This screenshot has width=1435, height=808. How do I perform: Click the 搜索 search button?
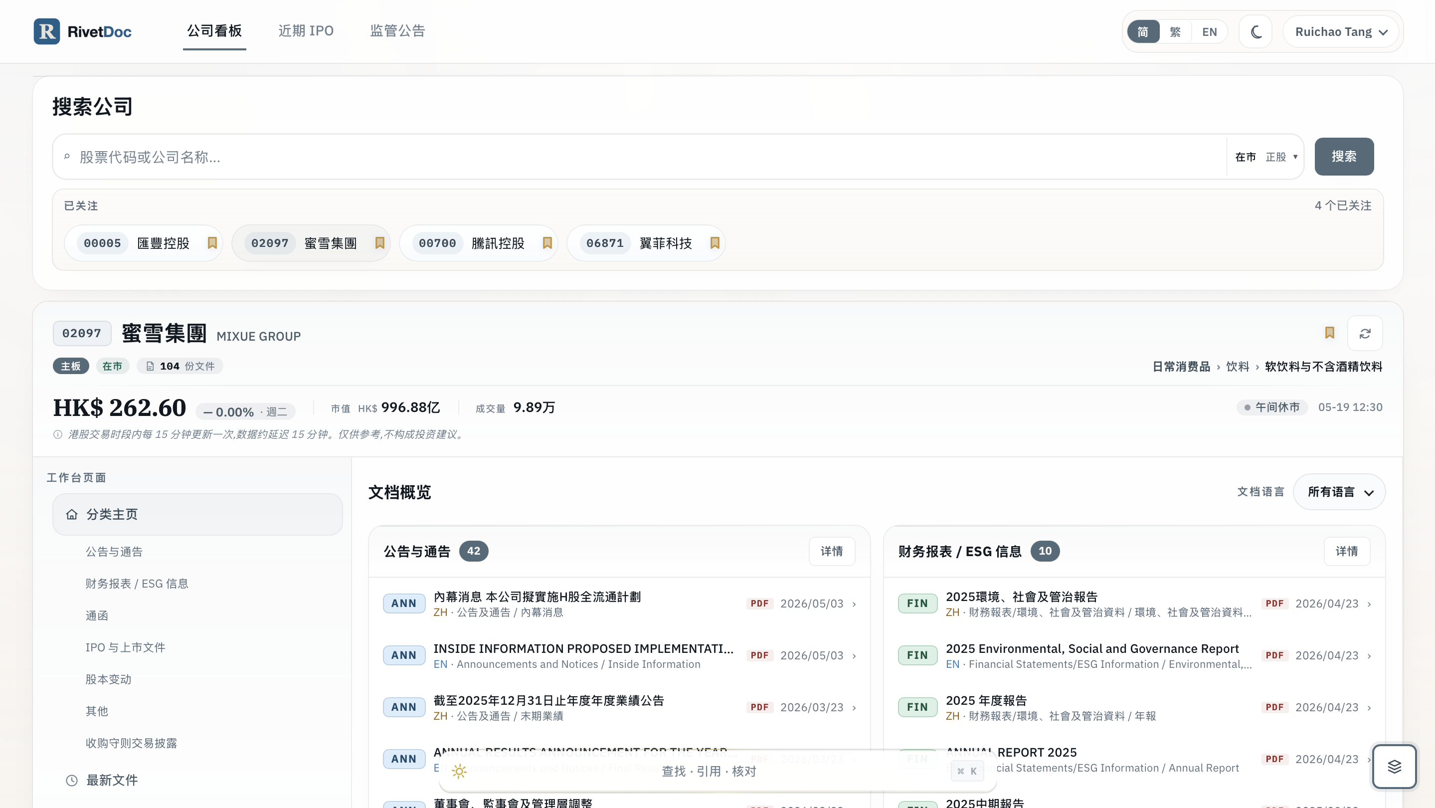click(x=1344, y=157)
